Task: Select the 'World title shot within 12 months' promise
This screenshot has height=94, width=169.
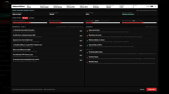Action: 48,31
